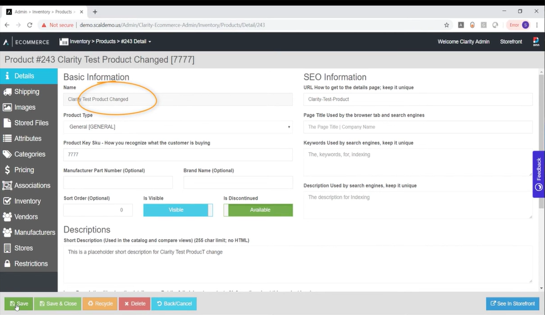
Task: Click the browser forward arrow
Action: coord(18,25)
